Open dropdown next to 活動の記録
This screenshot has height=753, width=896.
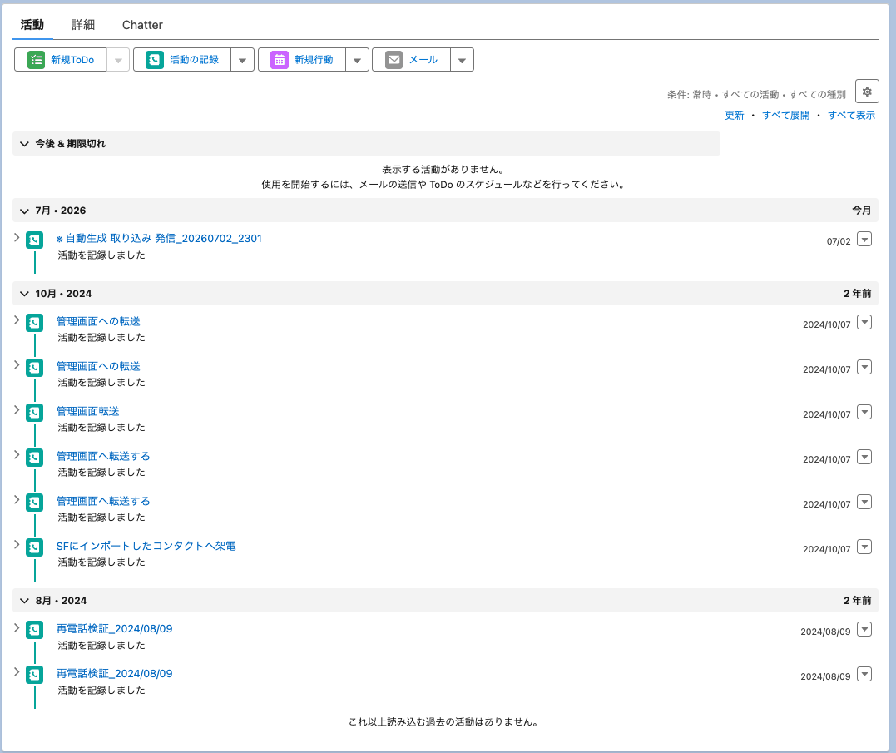point(242,59)
